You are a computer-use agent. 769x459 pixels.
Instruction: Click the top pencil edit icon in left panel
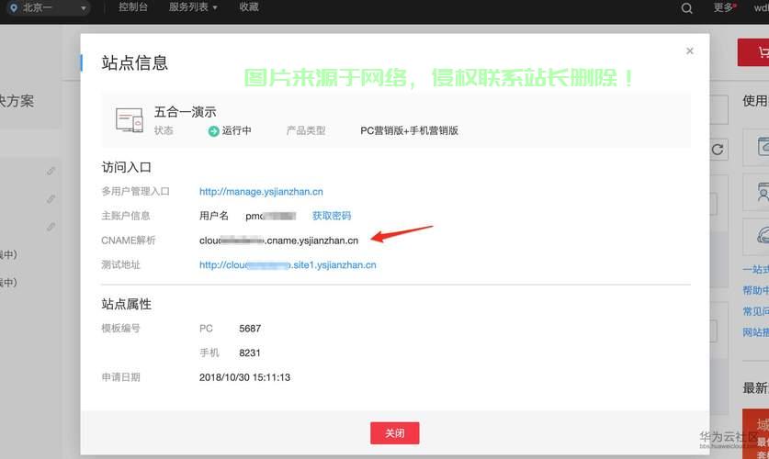tap(51, 171)
